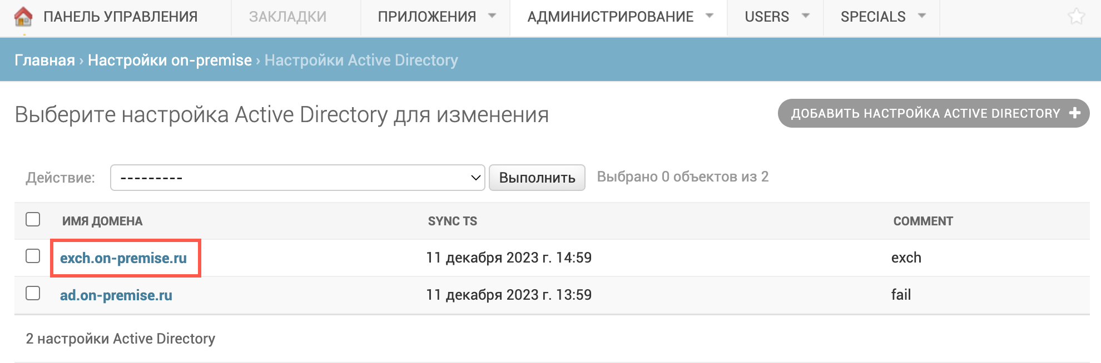Click the bookmark star icon
The image size is (1101, 363).
pos(1077,17)
